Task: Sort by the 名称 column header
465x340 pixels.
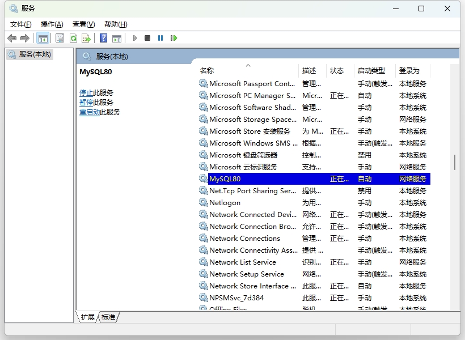Action: pyautogui.click(x=207, y=71)
